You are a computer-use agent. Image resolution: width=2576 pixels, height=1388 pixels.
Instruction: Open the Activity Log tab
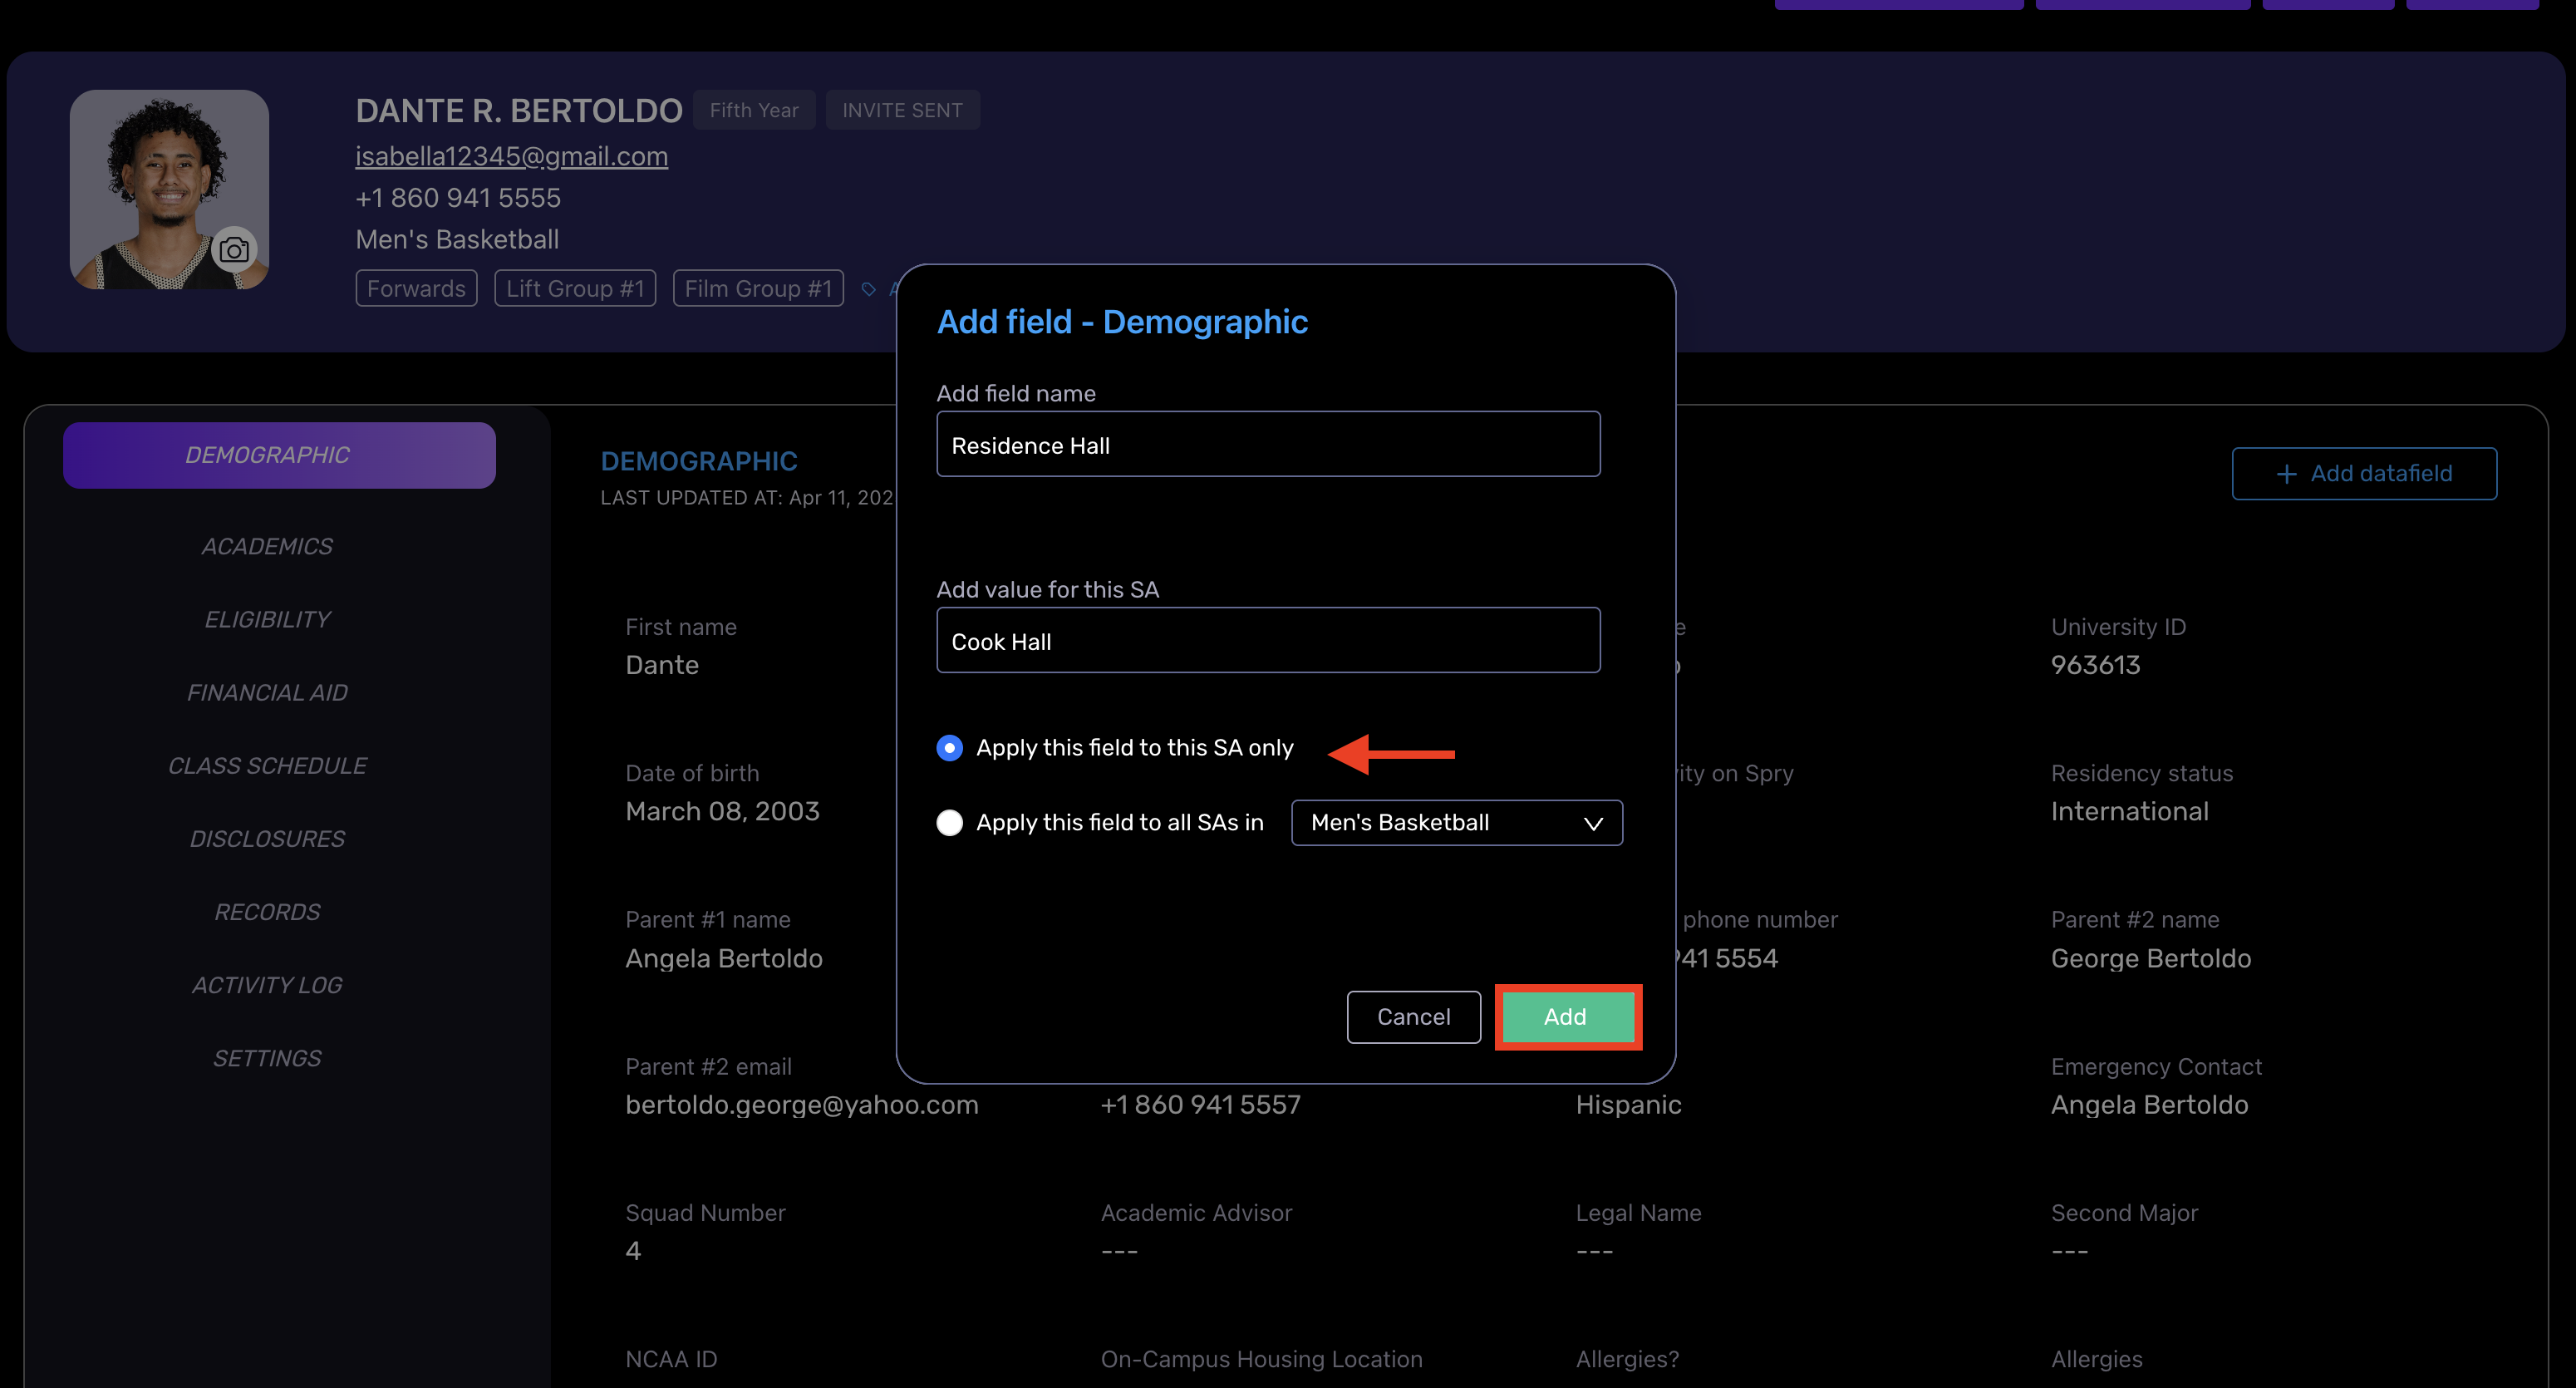267,985
